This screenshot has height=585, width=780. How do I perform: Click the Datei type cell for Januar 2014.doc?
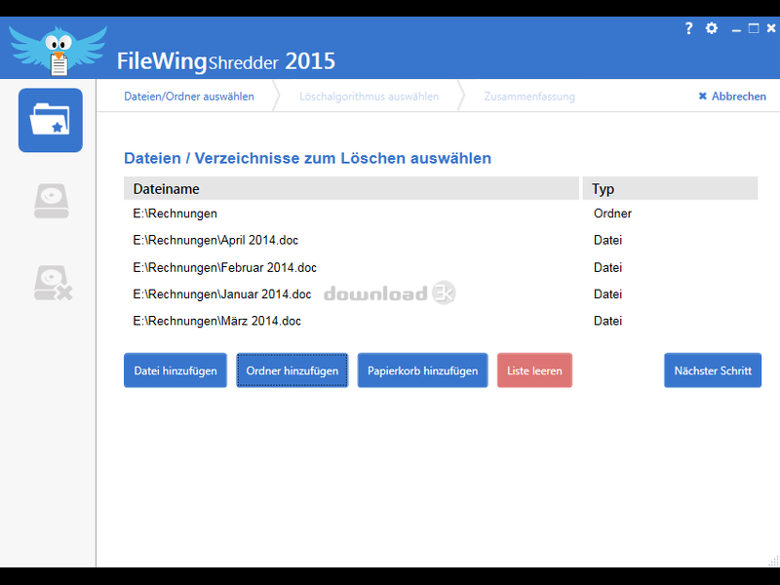pyautogui.click(x=607, y=294)
